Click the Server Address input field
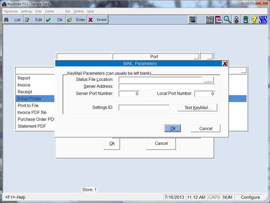 click(x=167, y=87)
